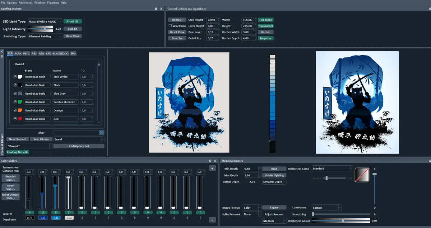431x228 pixels.
Task: Select the source image preview thumbnail
Action: point(189,103)
